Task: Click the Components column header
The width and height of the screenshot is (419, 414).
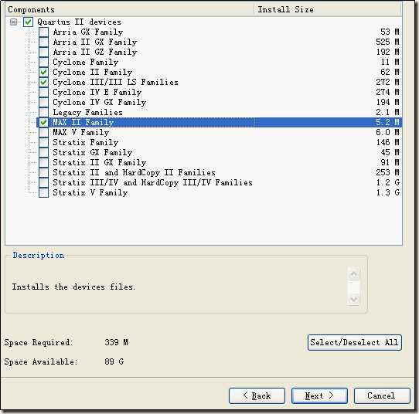Action: point(129,9)
